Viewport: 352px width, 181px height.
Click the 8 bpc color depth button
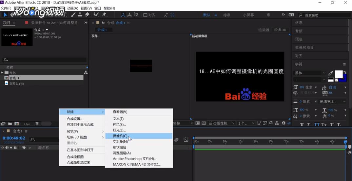click(x=27, y=124)
